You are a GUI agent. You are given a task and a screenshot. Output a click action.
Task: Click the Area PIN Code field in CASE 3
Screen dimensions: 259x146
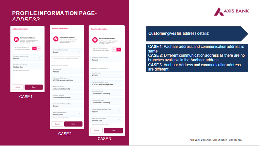click(x=107, y=74)
